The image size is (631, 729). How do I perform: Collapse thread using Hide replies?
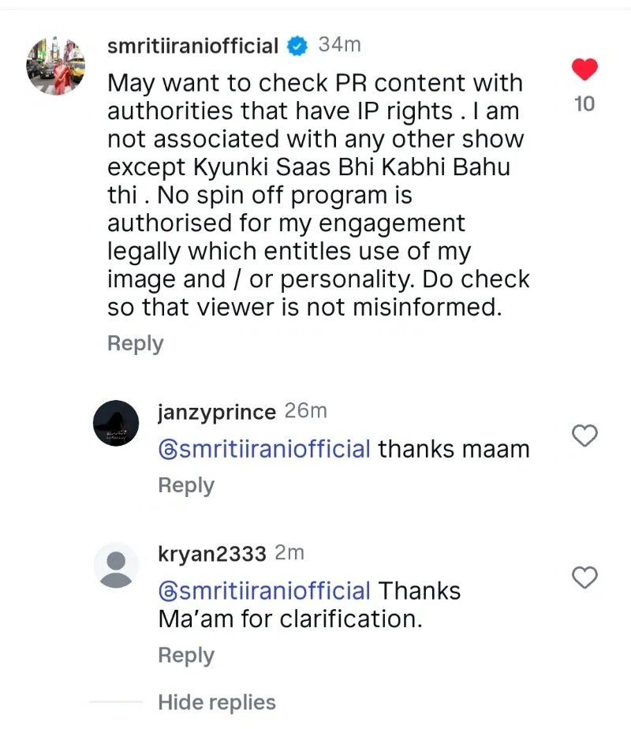pos(217,702)
